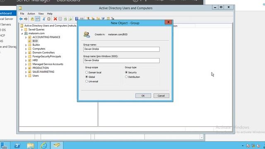
Task: Click the Cut scissors icon in the toolbar
Action: click(x=44, y=19)
